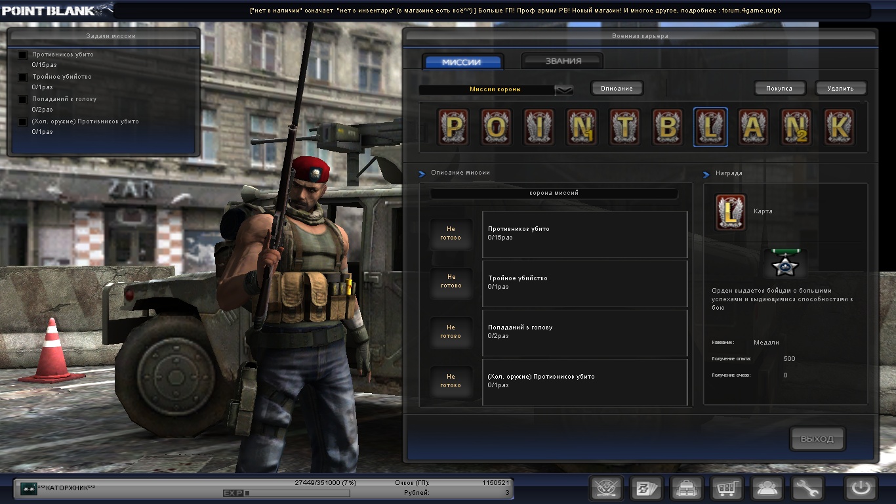Image resolution: width=896 pixels, height=504 pixels.
Task: Select mission row Тройное убийство 0/1раз
Action: click(x=584, y=283)
